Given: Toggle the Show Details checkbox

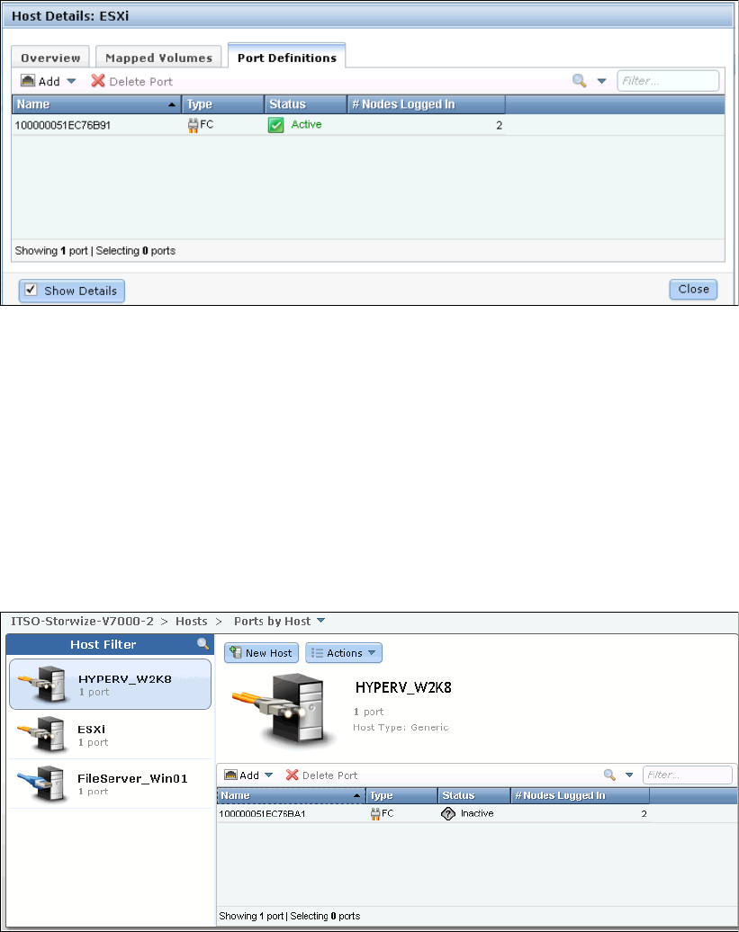Looking at the screenshot, I should 29,291.
